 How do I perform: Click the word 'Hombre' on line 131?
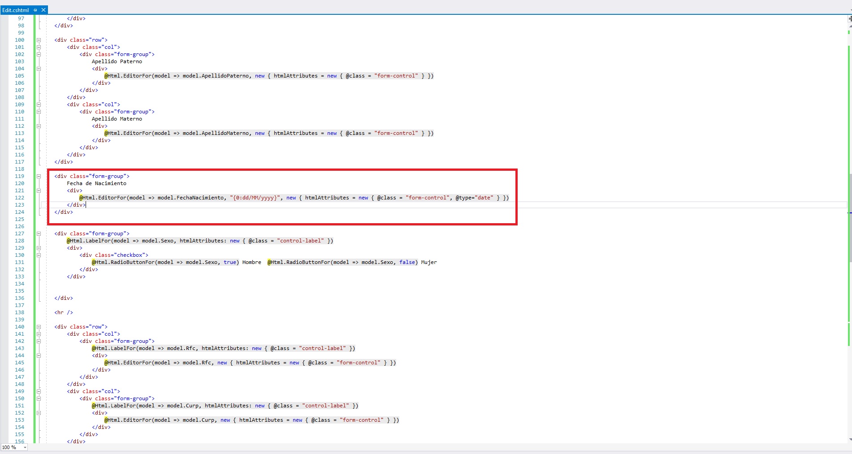click(x=251, y=262)
